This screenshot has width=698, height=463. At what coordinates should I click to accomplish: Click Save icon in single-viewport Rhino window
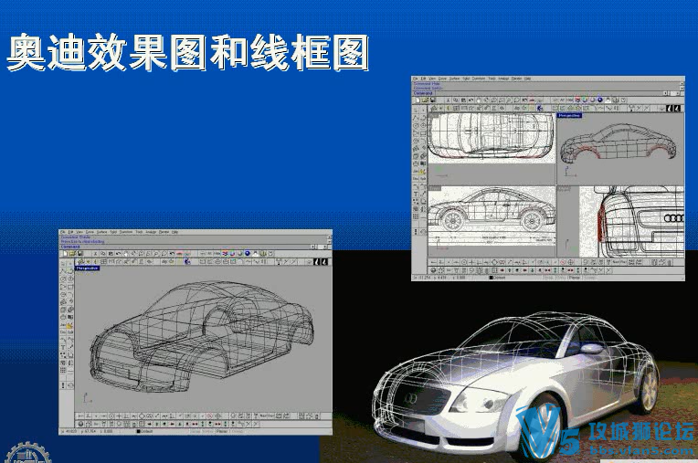click(x=79, y=253)
